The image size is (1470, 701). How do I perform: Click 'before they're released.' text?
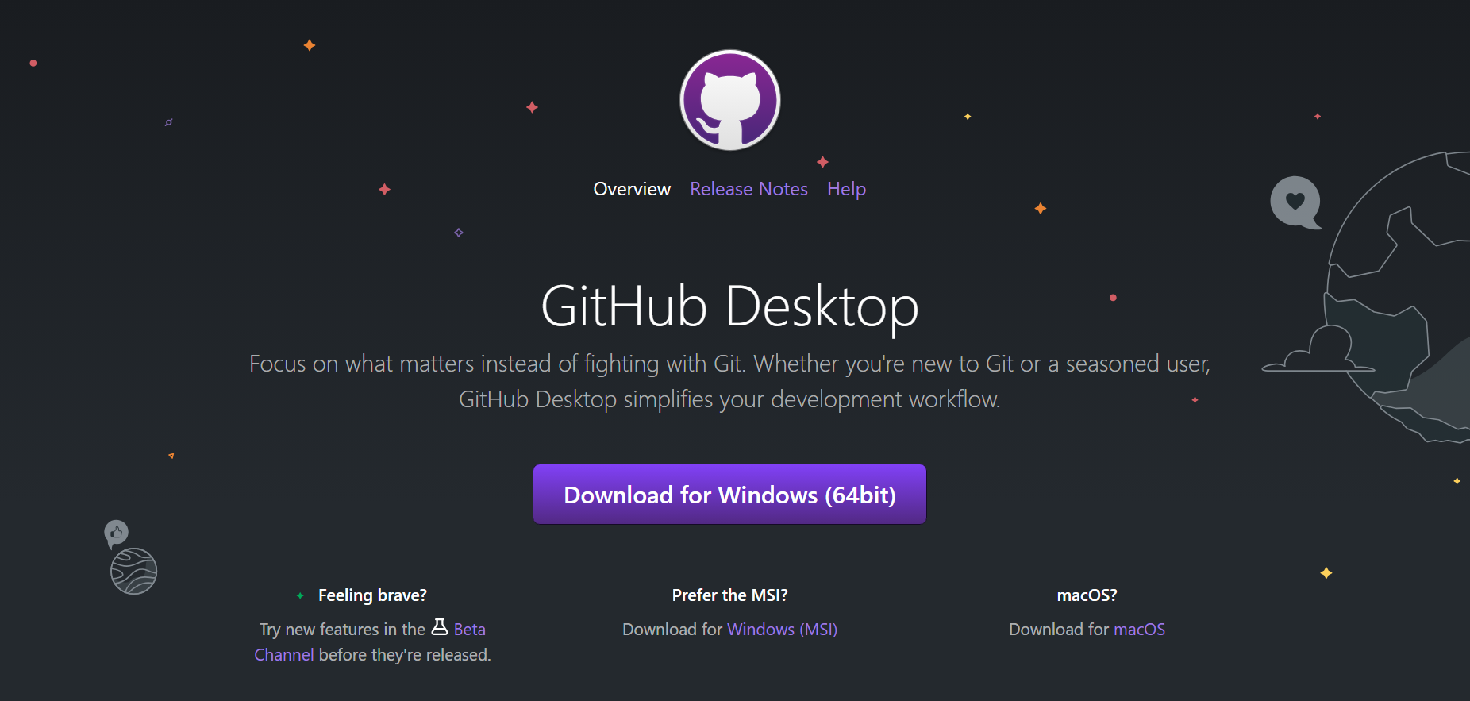click(x=405, y=654)
